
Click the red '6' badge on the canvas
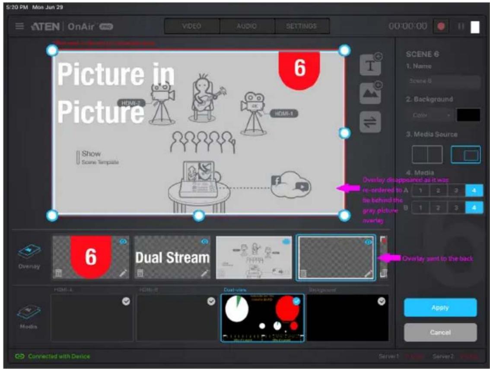coord(299,70)
